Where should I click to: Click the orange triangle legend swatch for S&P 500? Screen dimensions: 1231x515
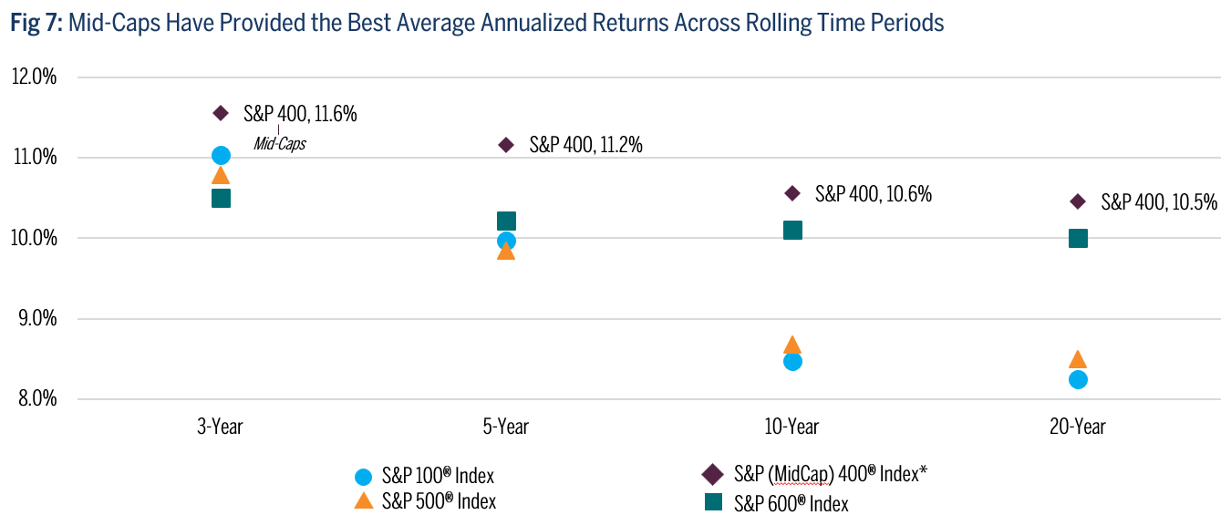363,500
